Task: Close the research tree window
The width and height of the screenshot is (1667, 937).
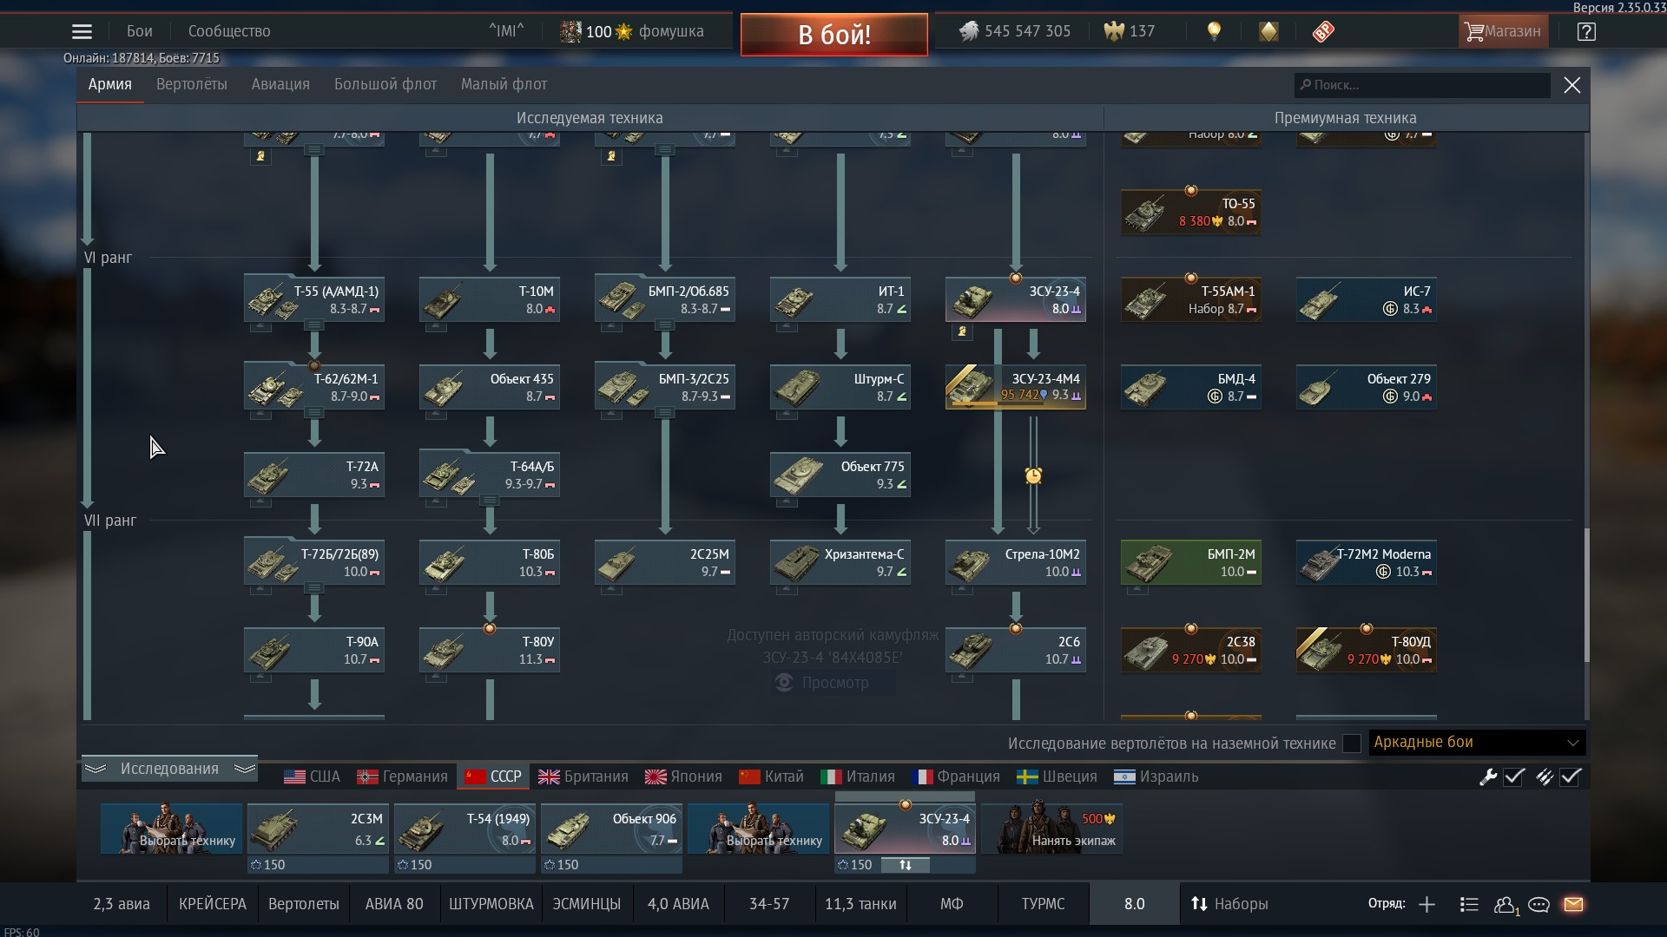Action: click(1572, 85)
